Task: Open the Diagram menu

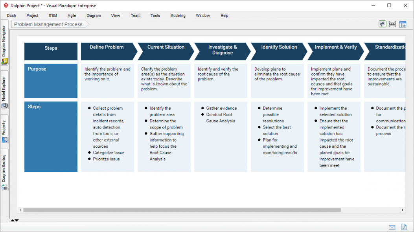Action: point(94,16)
